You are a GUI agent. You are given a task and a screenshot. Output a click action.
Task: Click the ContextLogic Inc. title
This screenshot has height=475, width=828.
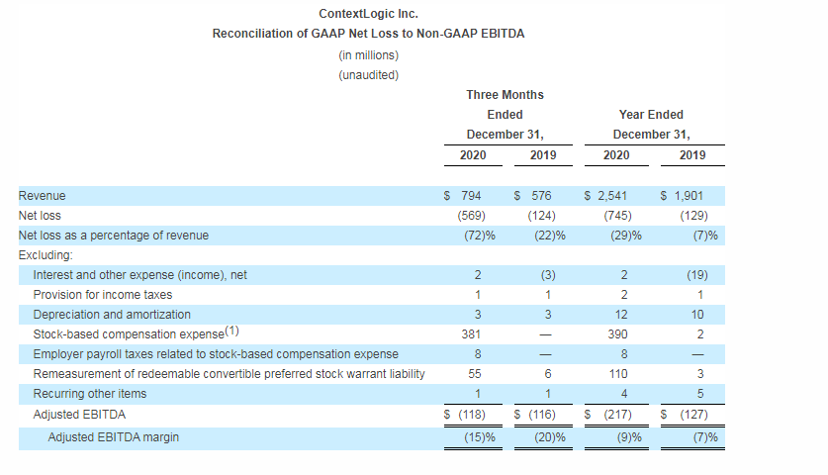(x=368, y=14)
